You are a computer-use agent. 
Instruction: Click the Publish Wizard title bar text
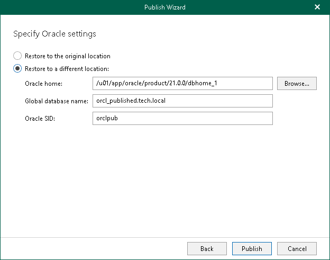pyautogui.click(x=164, y=7)
